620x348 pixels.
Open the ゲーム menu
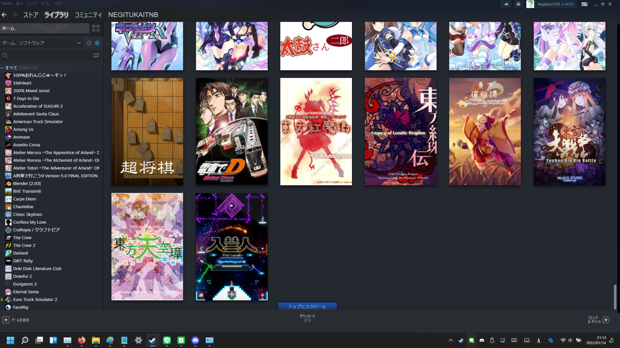point(45,3)
